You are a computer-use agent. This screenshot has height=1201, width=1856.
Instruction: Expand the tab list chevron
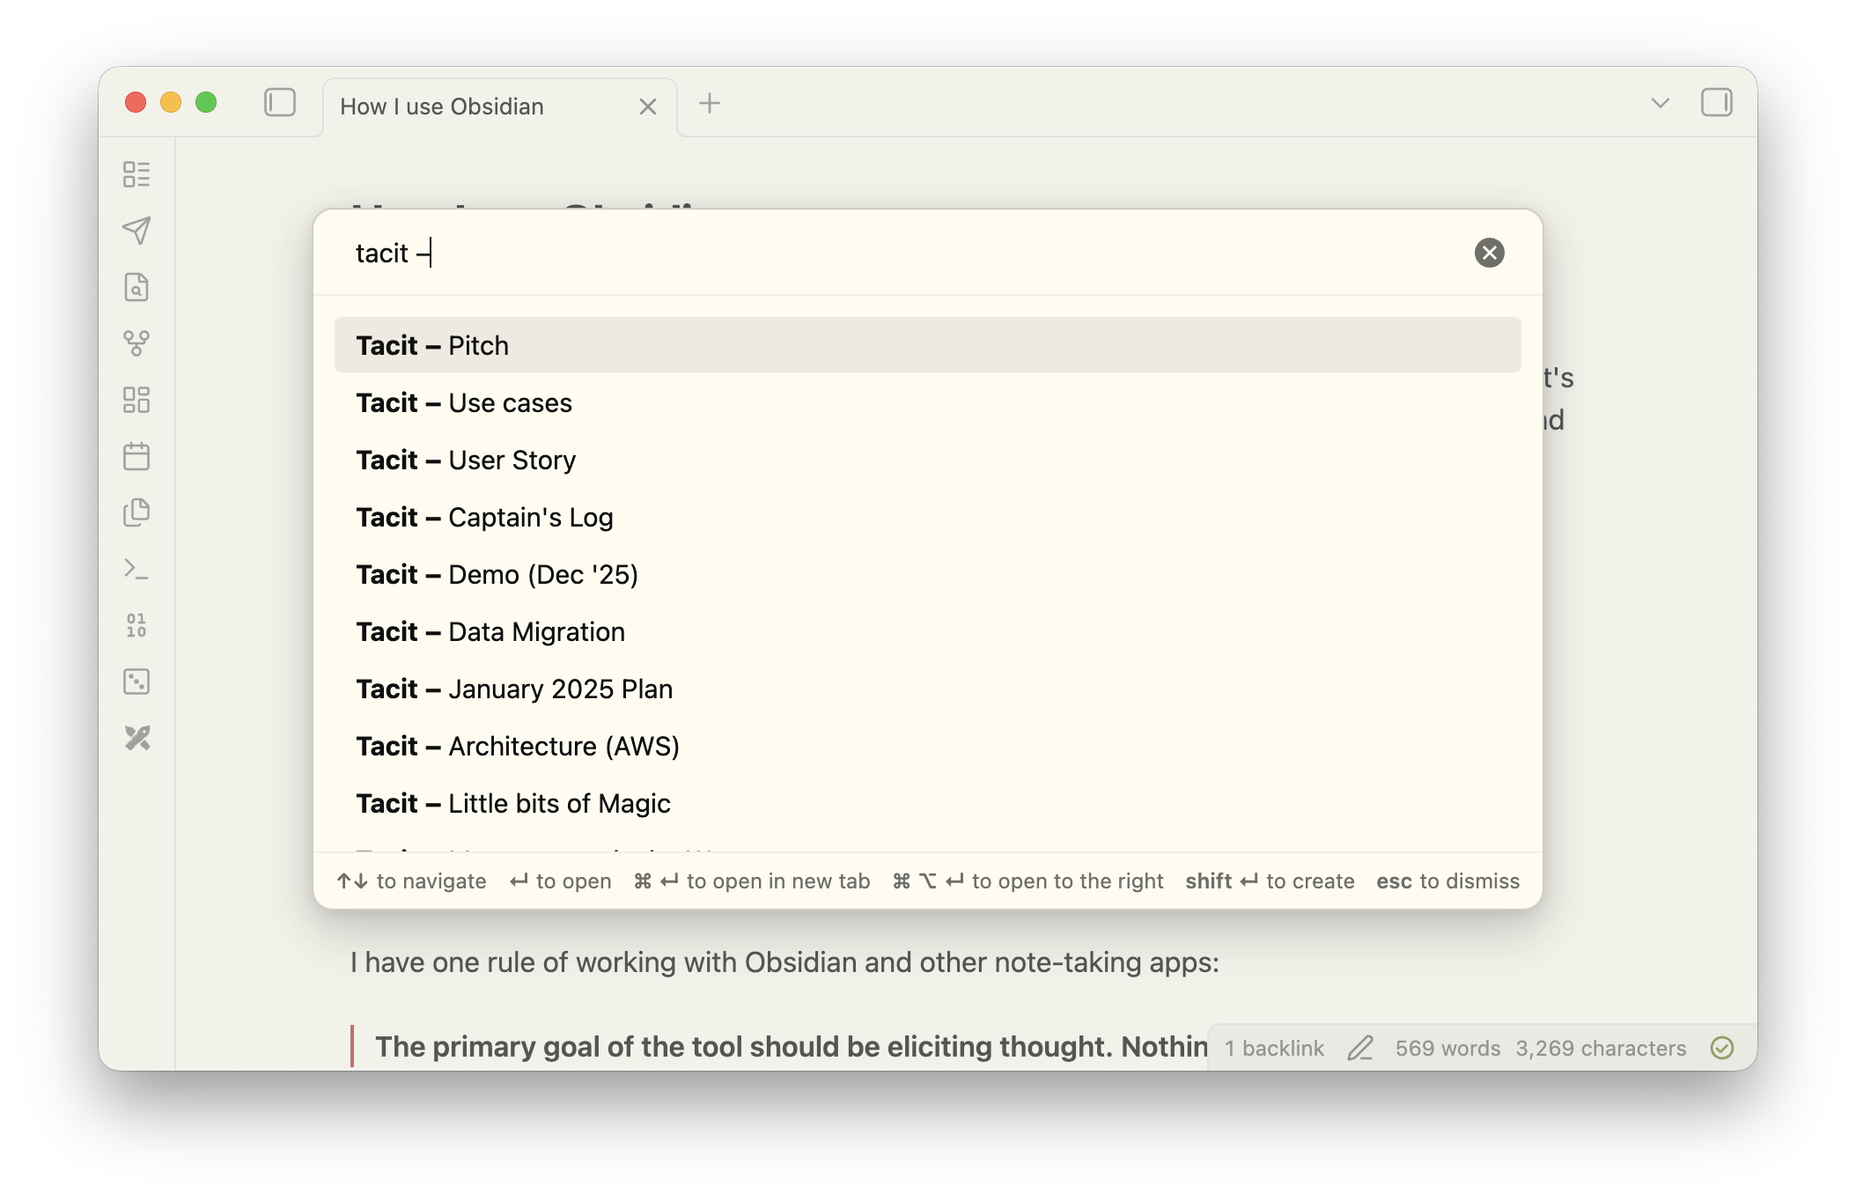1660,103
